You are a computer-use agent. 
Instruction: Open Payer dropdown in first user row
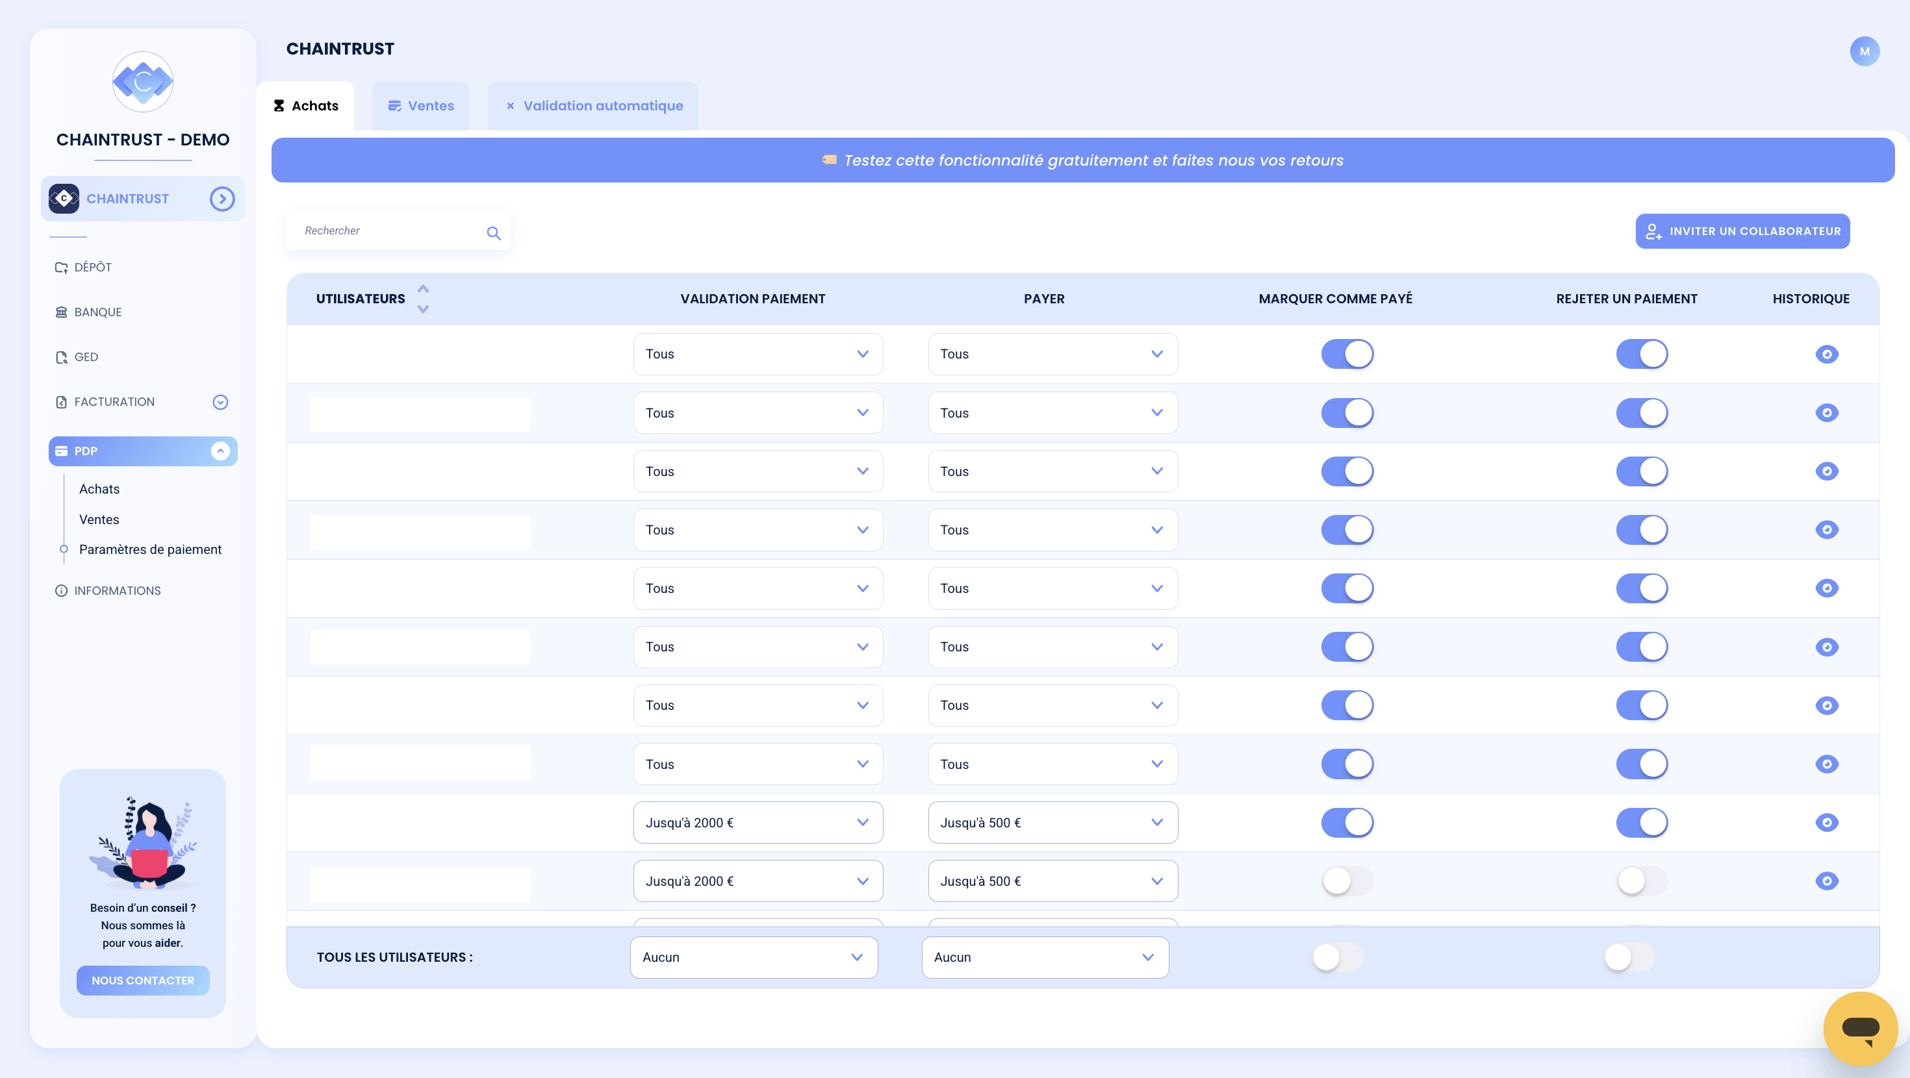[1053, 355]
